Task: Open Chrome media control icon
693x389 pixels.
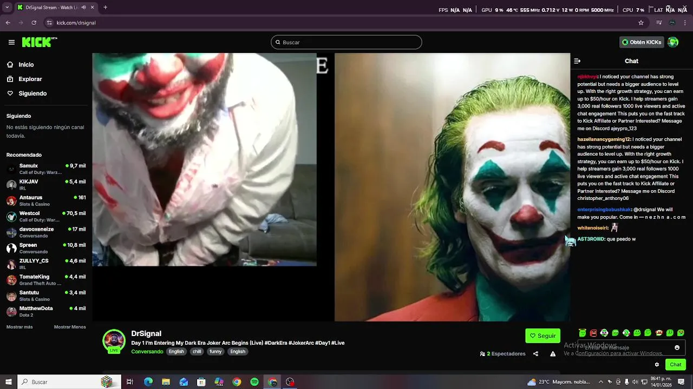Action: coord(659,23)
